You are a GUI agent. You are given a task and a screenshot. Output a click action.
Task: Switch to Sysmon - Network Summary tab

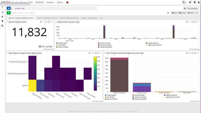click(69, 18)
